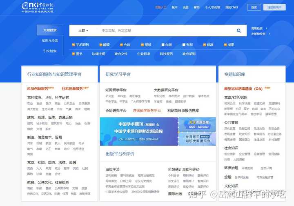This screenshot has height=206, width=294.
Task: Click the 制造、信息技术、贸易 heading
Action: point(45,137)
